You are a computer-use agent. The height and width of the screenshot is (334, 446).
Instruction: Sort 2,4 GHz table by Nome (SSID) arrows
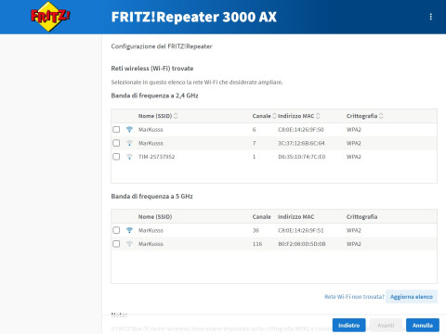pyautogui.click(x=176, y=116)
